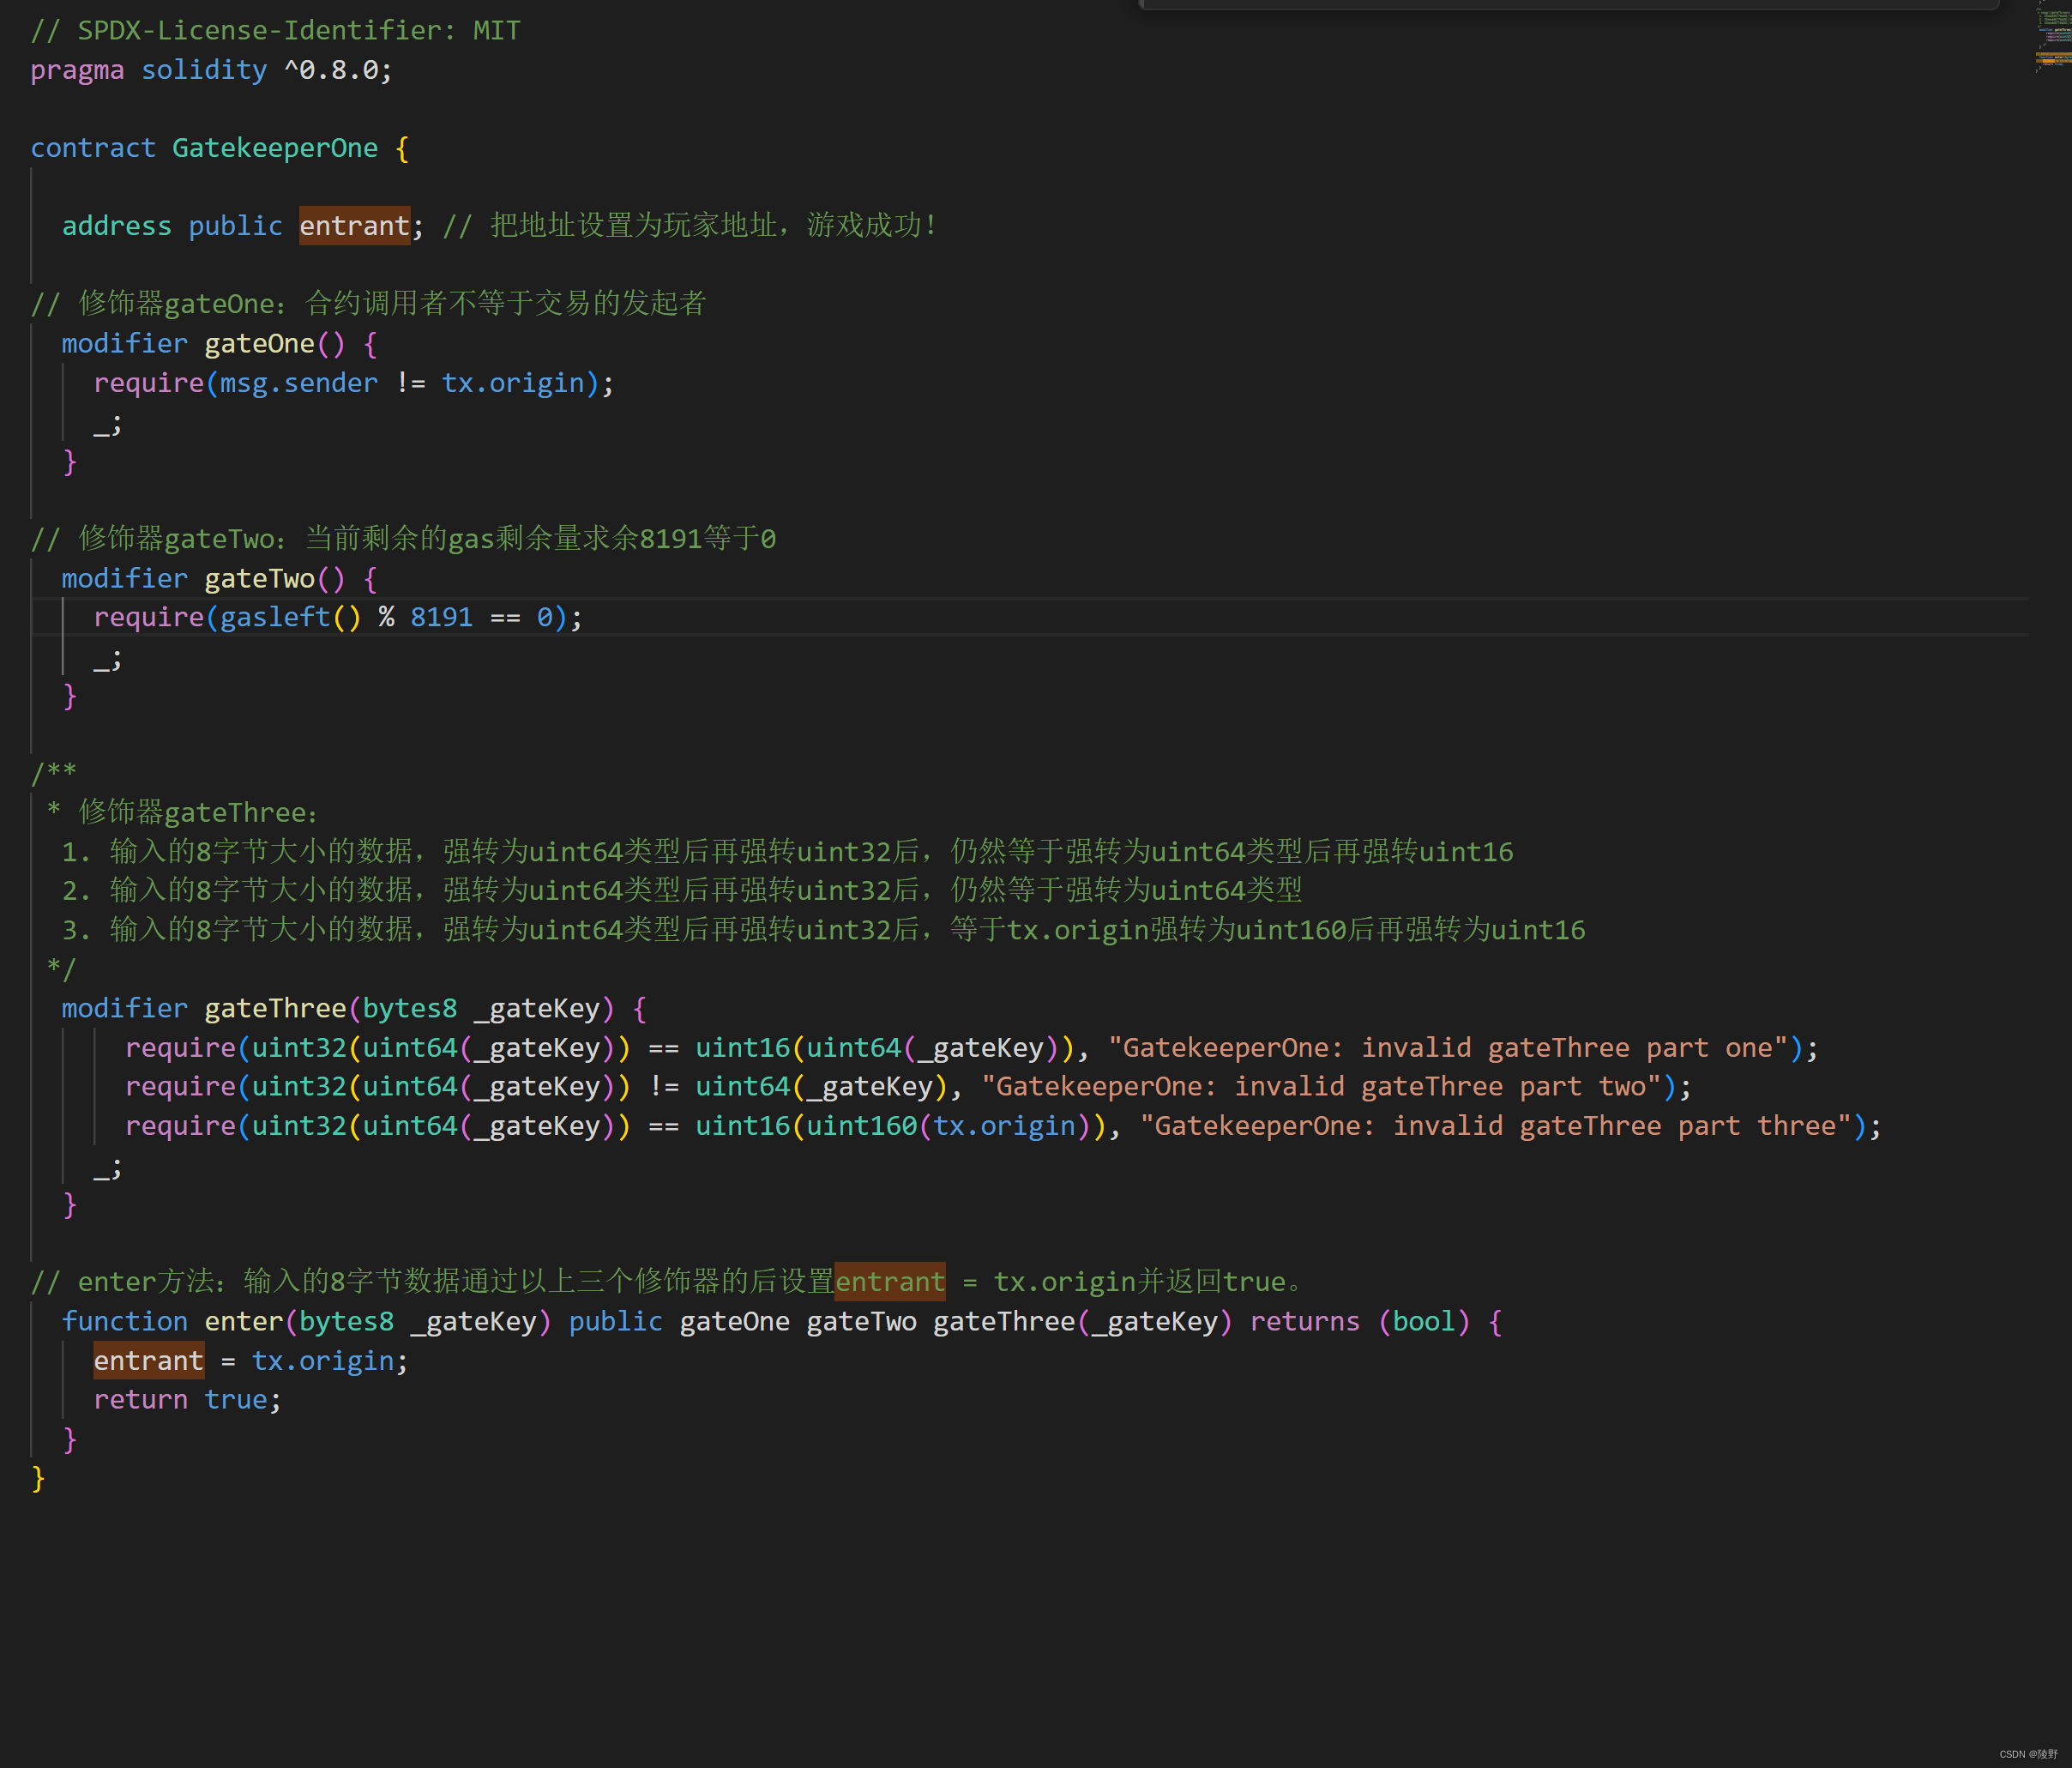Click 'msg.sender' in the gateOne require
Screen dimensions: 2072x1768
[x=299, y=383]
